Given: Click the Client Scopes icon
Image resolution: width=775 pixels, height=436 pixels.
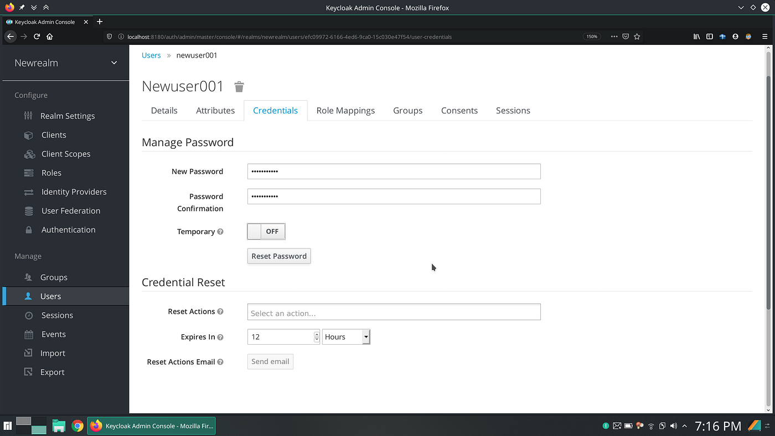Looking at the screenshot, I should tap(29, 154).
